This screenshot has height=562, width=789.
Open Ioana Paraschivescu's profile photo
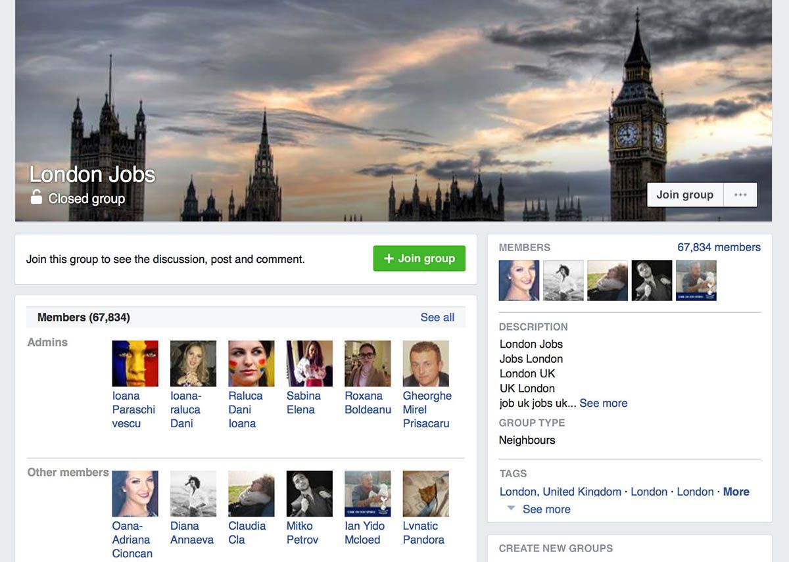point(135,363)
